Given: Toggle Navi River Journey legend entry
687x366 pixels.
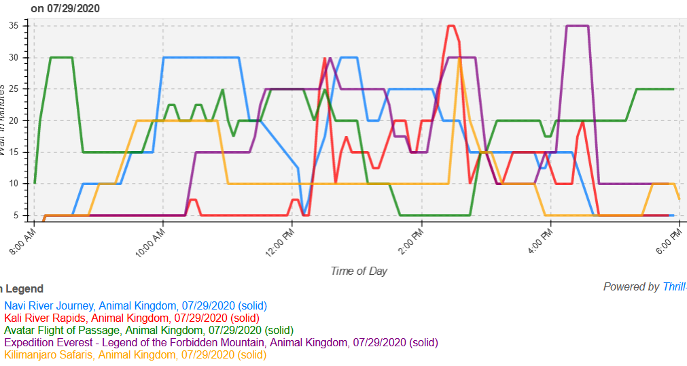Looking at the screenshot, I should 135,305.
